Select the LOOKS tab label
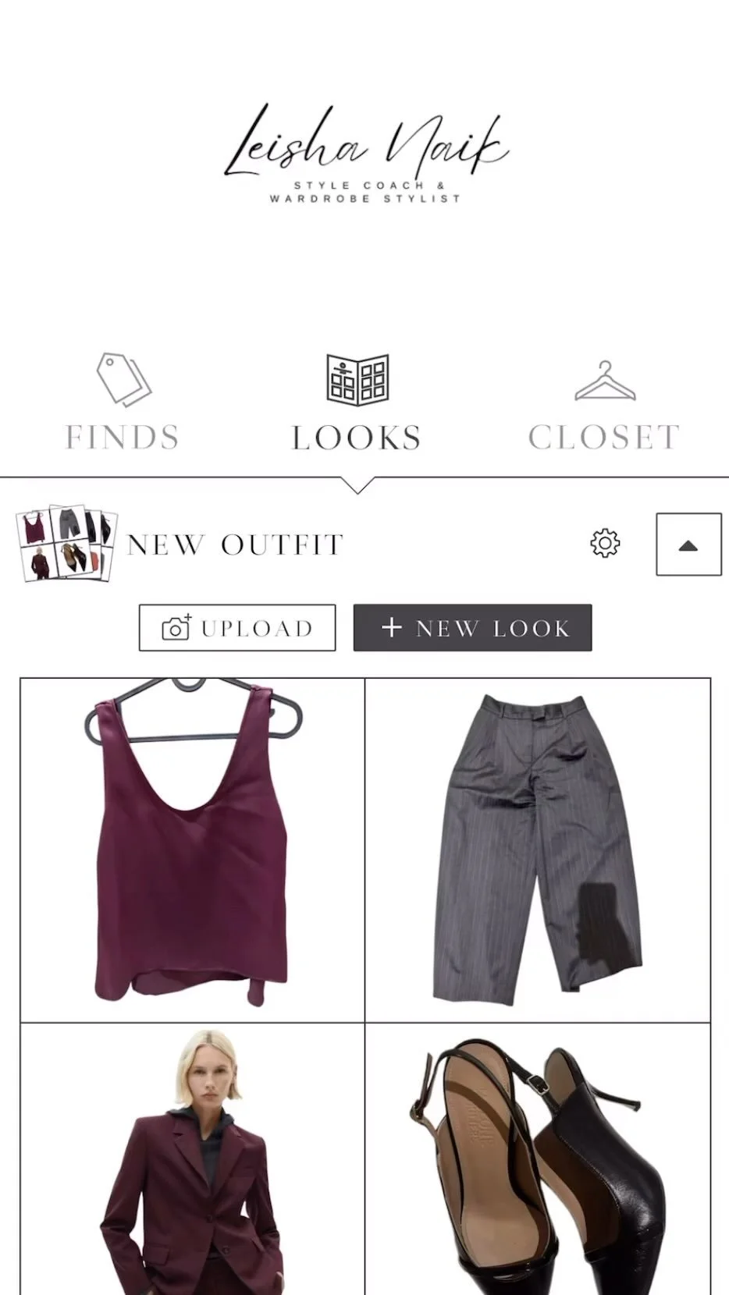729x1295 pixels. (x=357, y=438)
